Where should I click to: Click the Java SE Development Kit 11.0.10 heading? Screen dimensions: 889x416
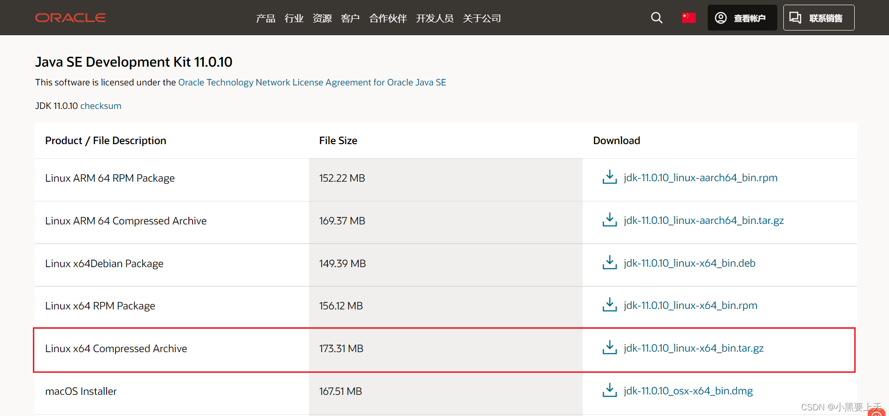click(x=134, y=62)
